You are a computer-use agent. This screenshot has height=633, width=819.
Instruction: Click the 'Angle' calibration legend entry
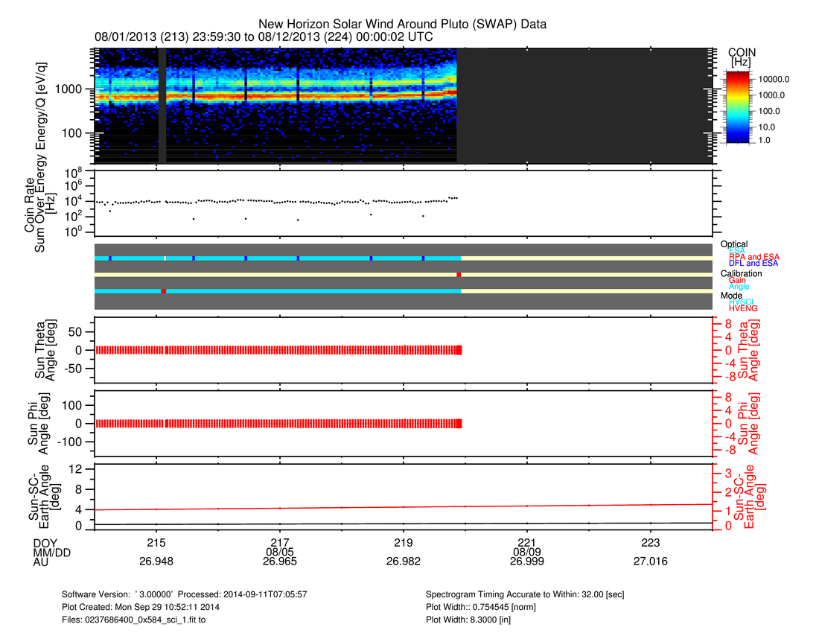(x=739, y=287)
